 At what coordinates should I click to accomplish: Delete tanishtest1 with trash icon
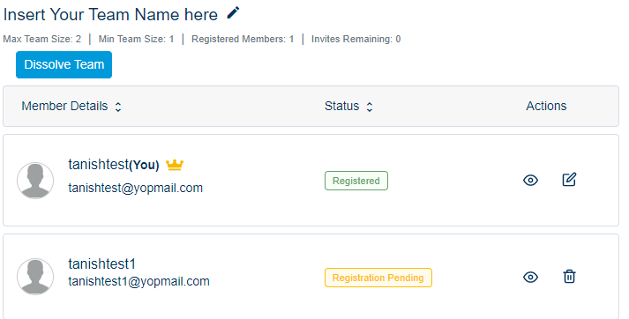click(569, 277)
